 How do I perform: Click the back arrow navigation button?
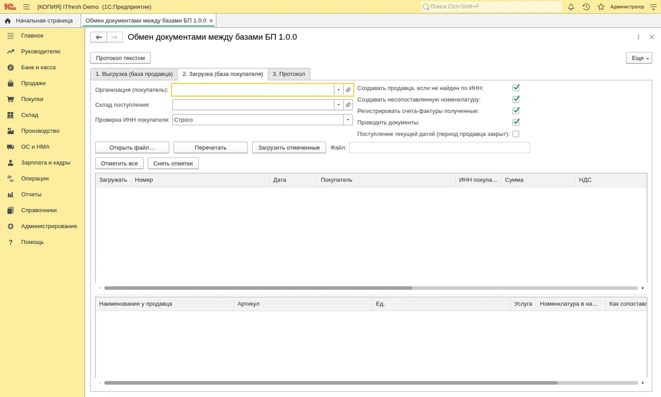[x=99, y=37]
